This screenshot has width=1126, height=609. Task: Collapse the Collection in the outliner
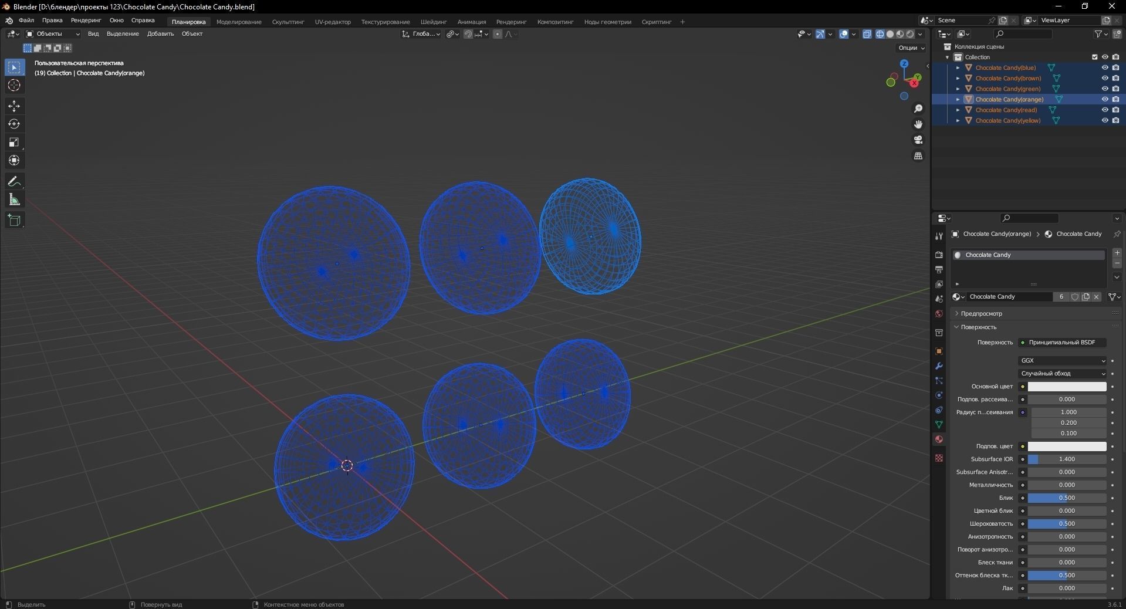coord(948,57)
